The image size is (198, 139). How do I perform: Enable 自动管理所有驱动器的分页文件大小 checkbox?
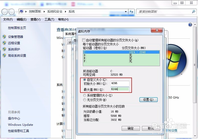point(84,40)
